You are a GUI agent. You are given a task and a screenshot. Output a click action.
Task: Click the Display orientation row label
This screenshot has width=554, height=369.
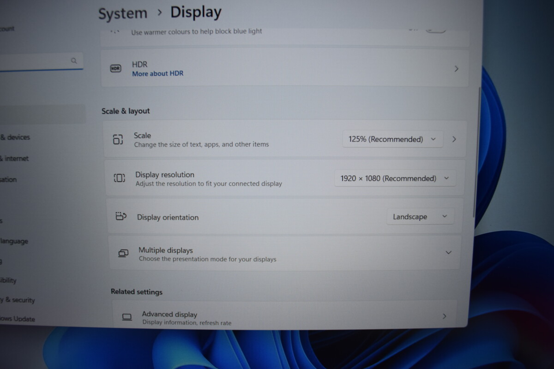coord(168,217)
